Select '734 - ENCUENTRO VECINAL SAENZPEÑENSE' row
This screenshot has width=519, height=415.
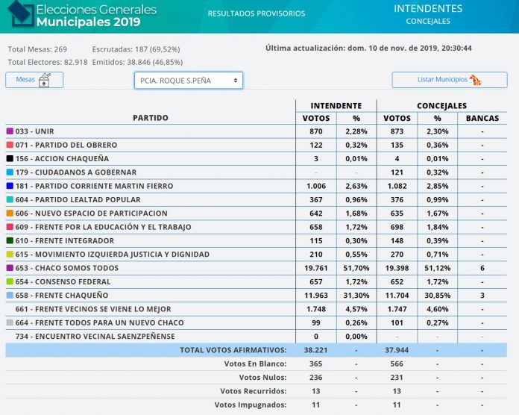[257, 337]
